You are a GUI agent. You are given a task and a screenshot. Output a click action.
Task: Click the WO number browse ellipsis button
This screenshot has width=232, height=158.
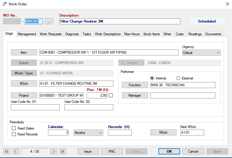tap(49, 21)
